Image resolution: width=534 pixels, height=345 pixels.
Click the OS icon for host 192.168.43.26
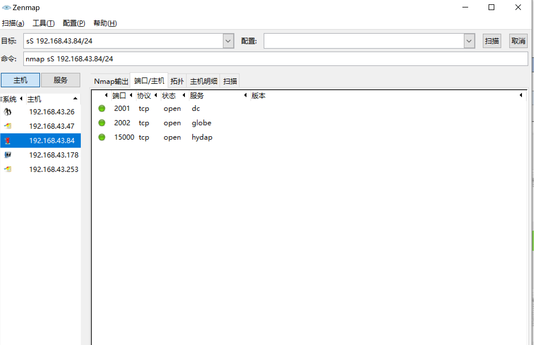(x=8, y=112)
